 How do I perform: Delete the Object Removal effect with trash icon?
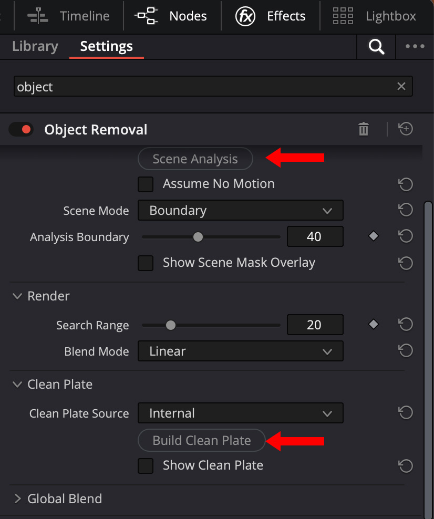pos(364,129)
